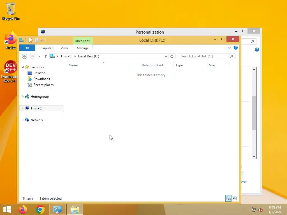Image resolution: width=287 pixels, height=215 pixels.
Task: Select the Manage ribbon tab
Action: (83, 48)
